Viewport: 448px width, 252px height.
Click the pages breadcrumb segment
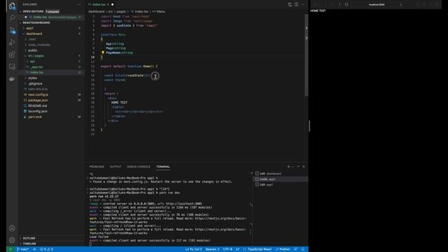(121, 11)
